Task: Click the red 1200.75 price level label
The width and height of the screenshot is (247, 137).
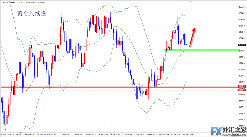Action: pyautogui.click(x=242, y=90)
